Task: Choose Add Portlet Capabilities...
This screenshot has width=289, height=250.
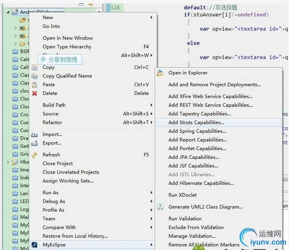Action: click(197, 148)
